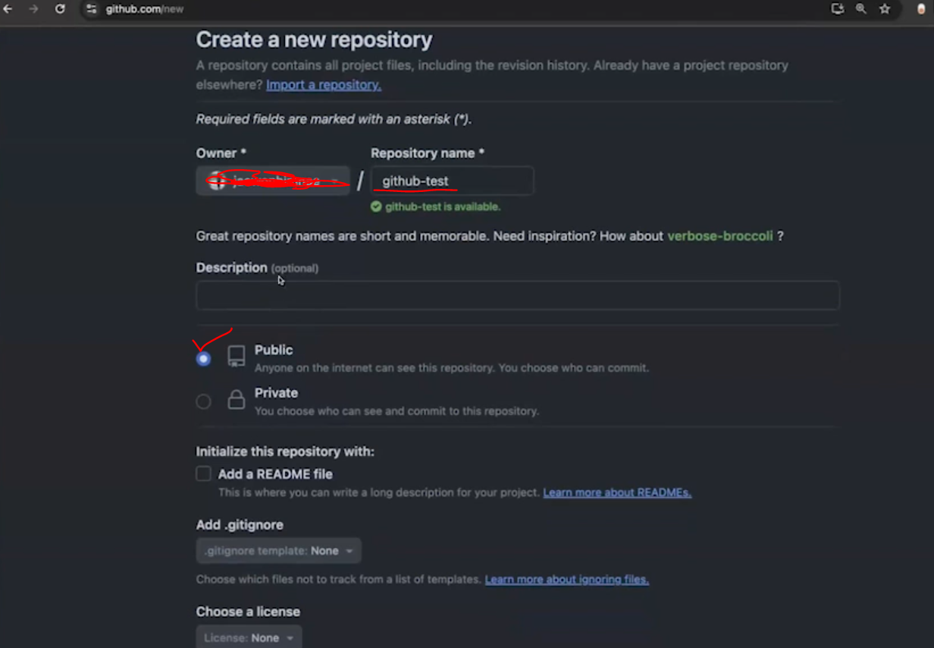This screenshot has height=648, width=934.
Task: Click the Repository name field with github-test
Action: (452, 181)
